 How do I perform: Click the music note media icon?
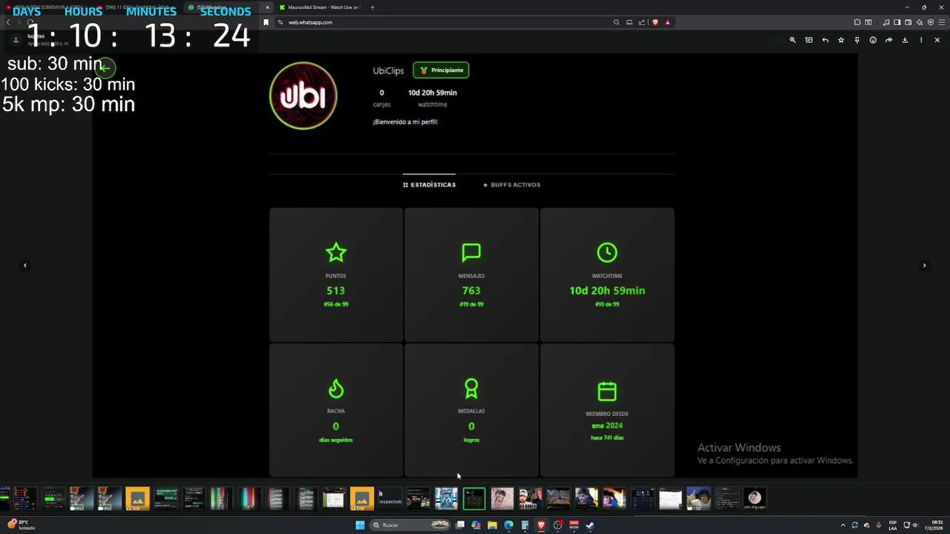[885, 22]
